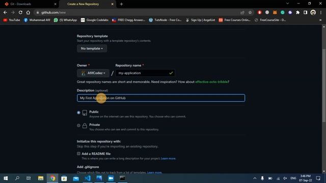Screen dimensions: 326x183
Task: Open File Explorer from taskbar
Action: [41, 178]
